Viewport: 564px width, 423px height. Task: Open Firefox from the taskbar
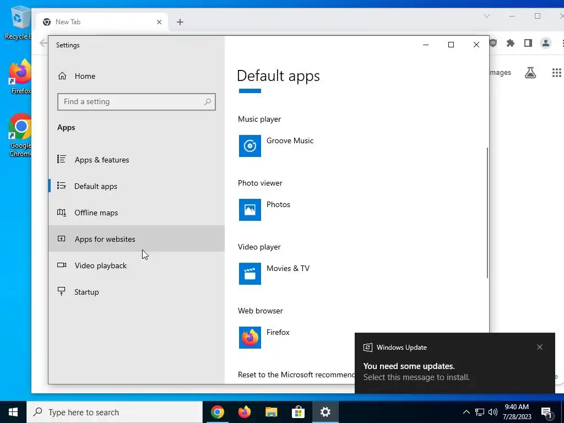[244, 412]
